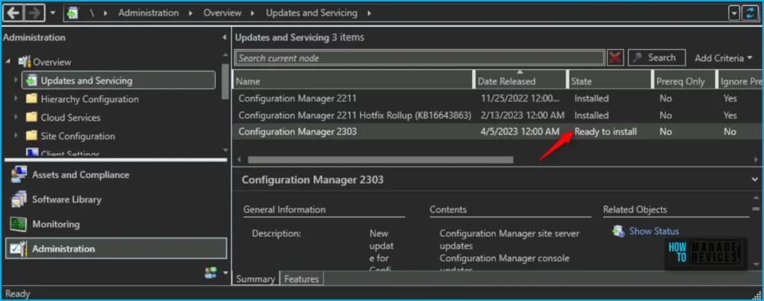Viewport: 764px width, 301px height.
Task: Click the updates list horizontal scrollbar
Action: coord(381,159)
